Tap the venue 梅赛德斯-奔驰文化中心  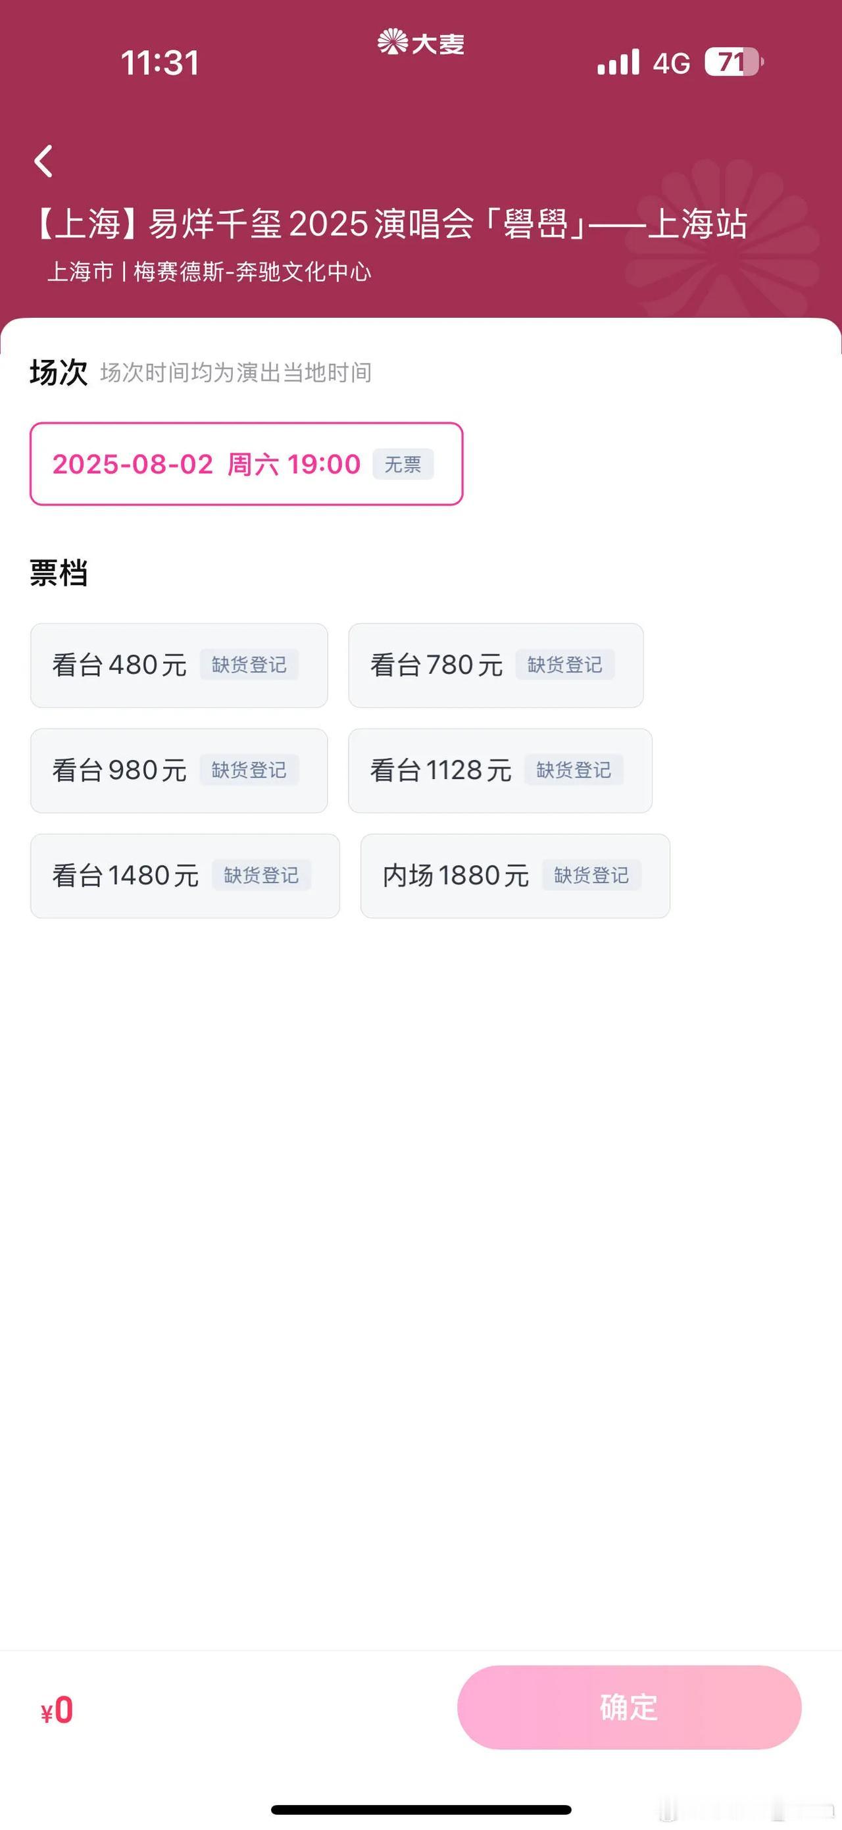[252, 271]
